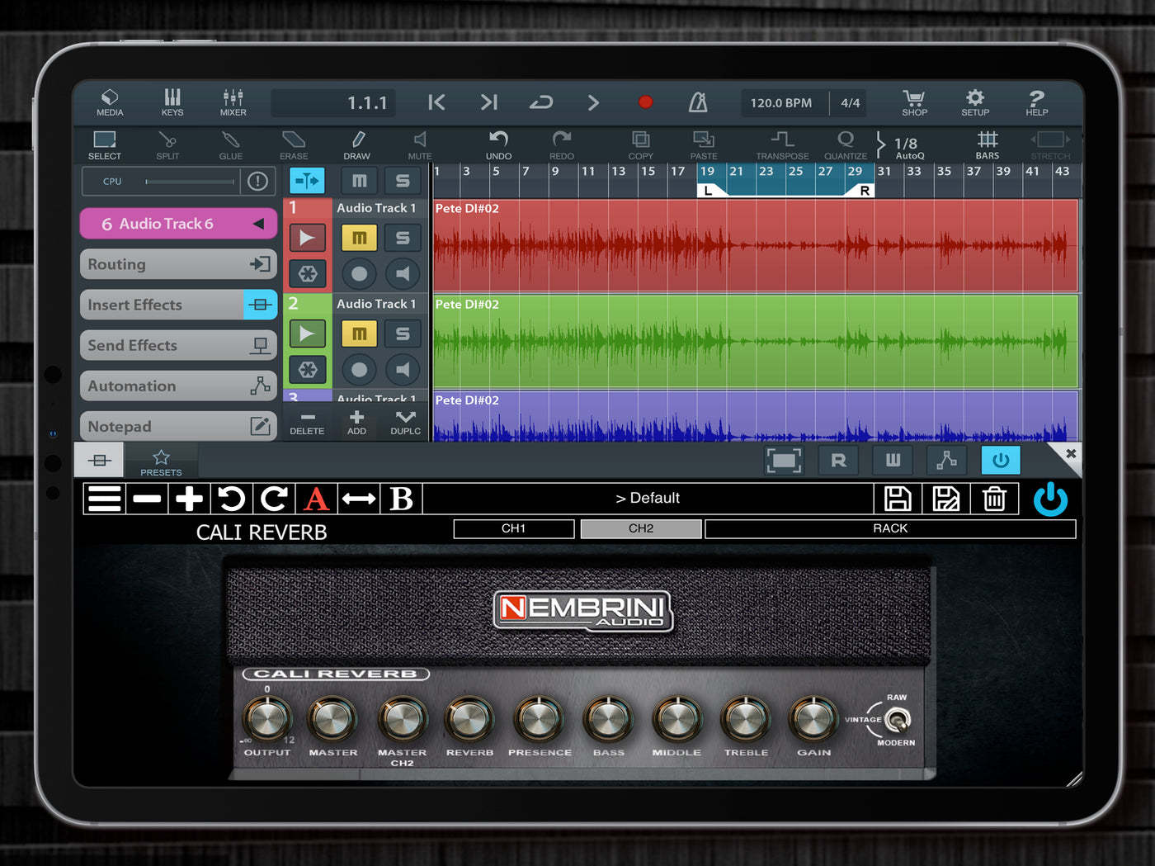The width and height of the screenshot is (1155, 866).
Task: Toggle monitoring speaker on track 1
Action: tap(403, 274)
